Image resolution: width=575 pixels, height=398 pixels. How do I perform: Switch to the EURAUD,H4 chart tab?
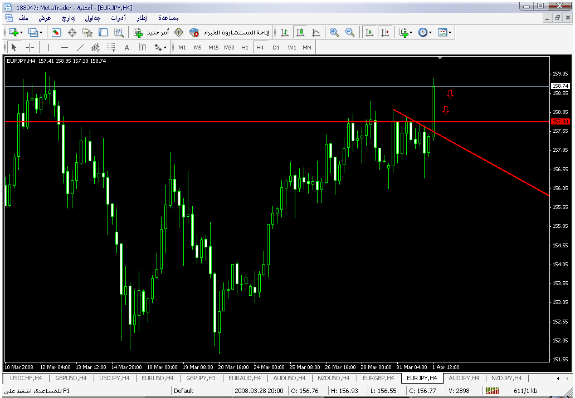245,378
